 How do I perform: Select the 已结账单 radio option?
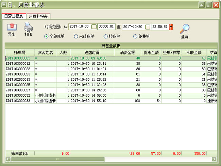(76, 36)
